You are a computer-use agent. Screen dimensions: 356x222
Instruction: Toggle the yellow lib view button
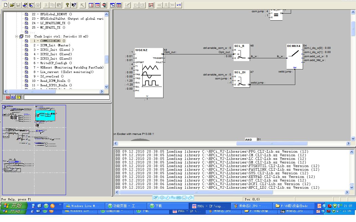18,97
